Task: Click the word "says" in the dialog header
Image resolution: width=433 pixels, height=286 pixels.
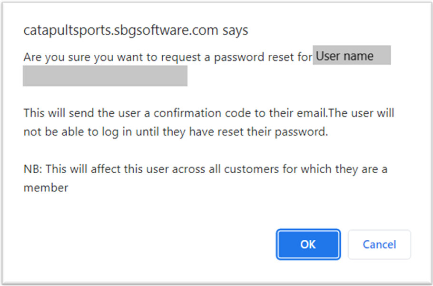Action: [235, 30]
